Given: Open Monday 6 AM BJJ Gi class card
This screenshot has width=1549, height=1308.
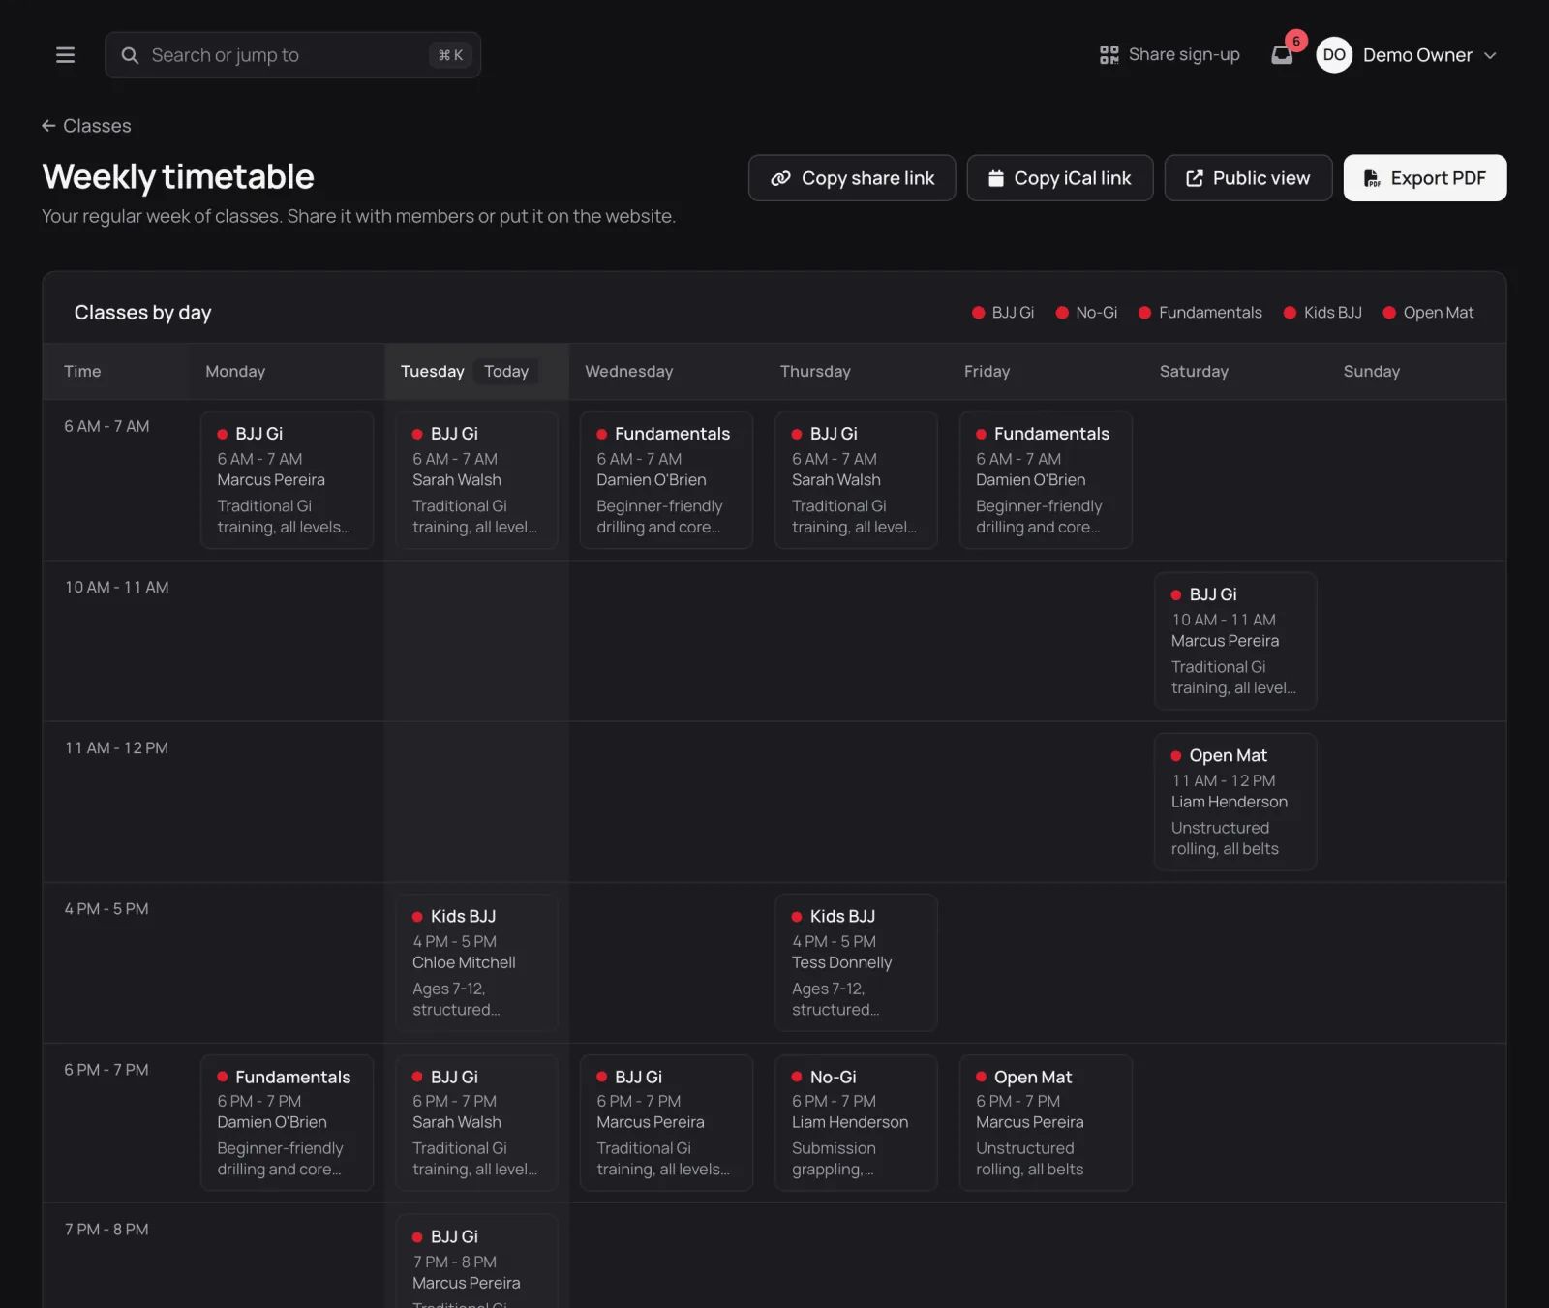Looking at the screenshot, I should tap(287, 480).
